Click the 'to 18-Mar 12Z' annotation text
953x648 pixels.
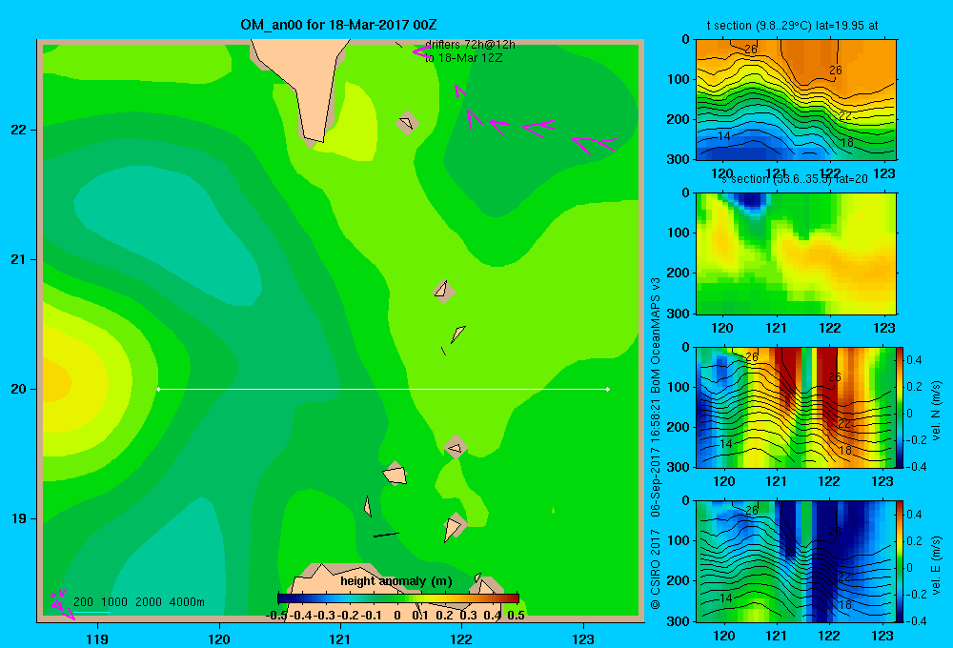[463, 58]
